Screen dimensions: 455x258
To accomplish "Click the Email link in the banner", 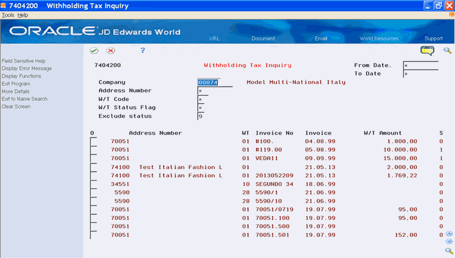I will (x=321, y=38).
